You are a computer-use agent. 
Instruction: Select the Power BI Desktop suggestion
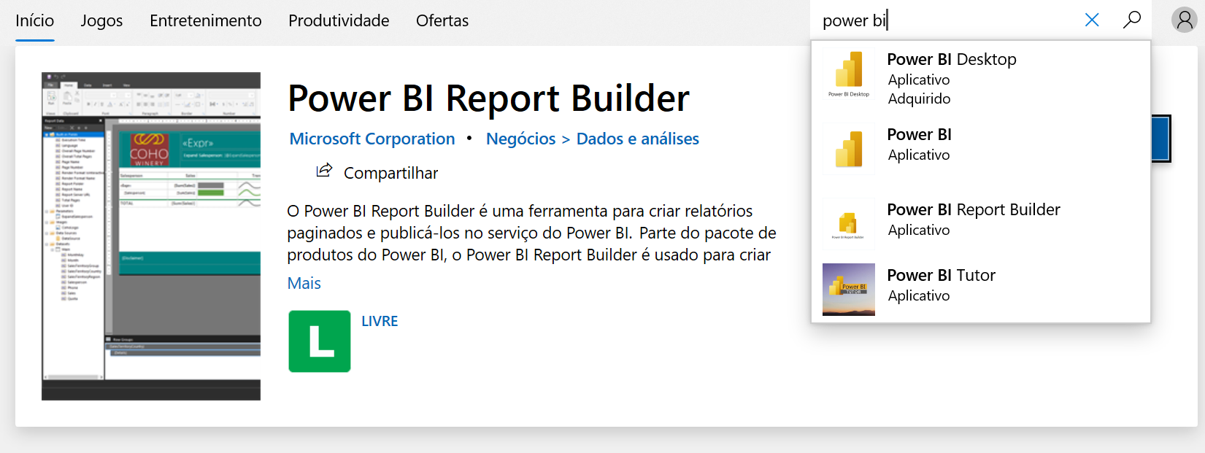coord(981,78)
